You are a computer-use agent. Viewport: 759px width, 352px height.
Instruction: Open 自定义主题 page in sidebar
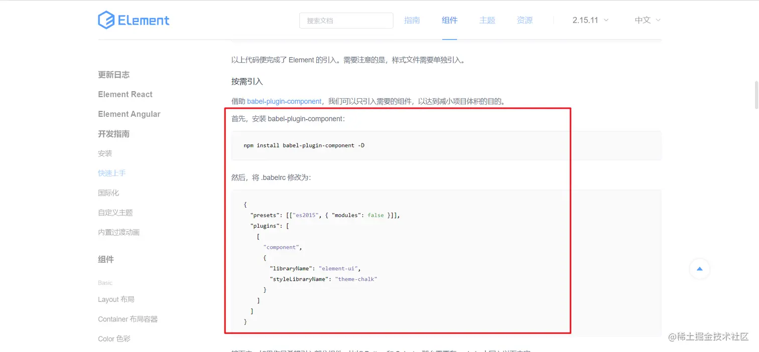coord(115,213)
